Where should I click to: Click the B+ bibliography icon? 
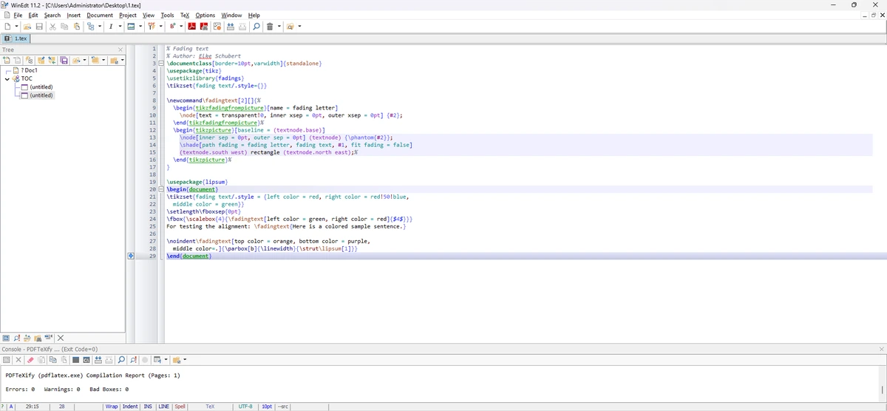tap(172, 27)
